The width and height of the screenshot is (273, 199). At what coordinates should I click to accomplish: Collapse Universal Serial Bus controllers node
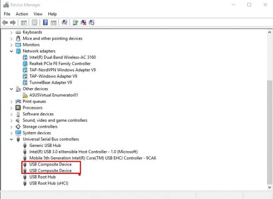11,139
